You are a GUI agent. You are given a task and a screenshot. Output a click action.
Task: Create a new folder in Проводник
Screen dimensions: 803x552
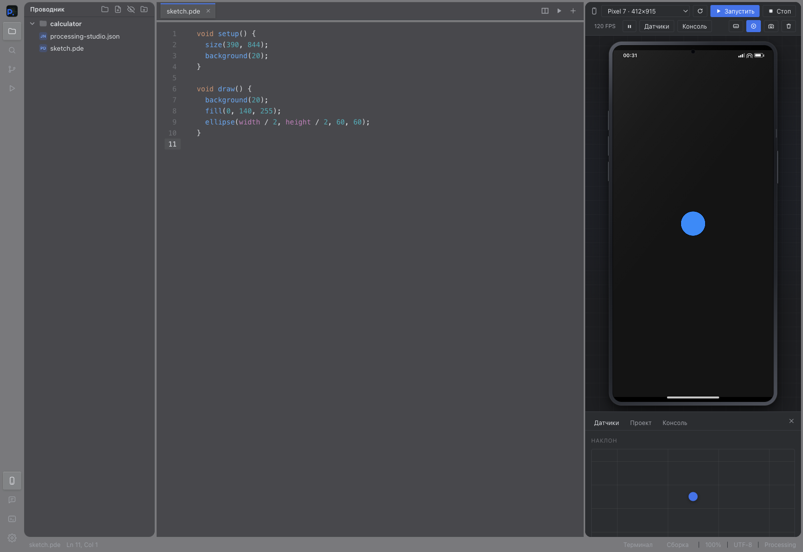pos(144,10)
